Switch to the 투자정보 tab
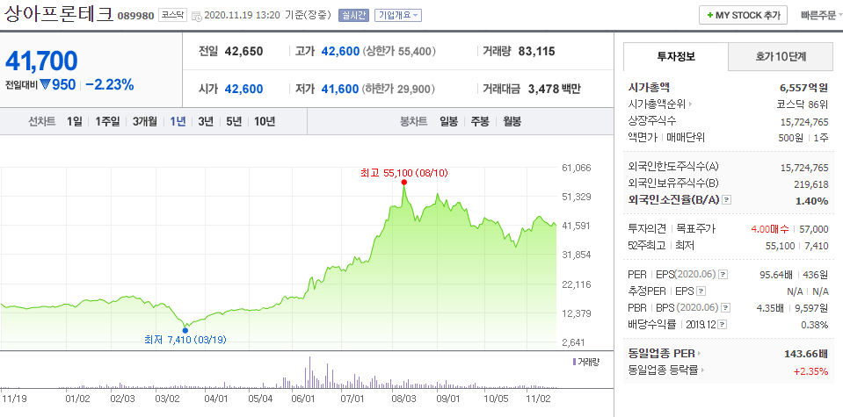 (676, 56)
